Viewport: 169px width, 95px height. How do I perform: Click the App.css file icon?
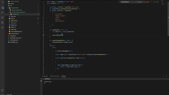coord(10,16)
